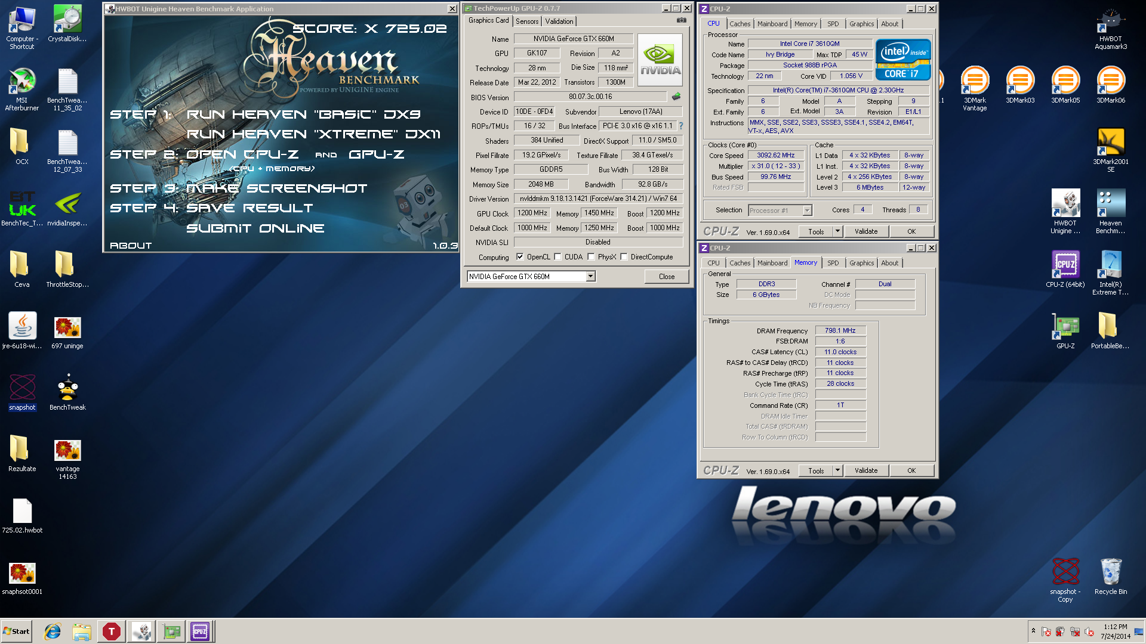This screenshot has height=644, width=1146.
Task: Open HWBOT Aquamark3 desktop shortcut
Action: tap(1111, 27)
